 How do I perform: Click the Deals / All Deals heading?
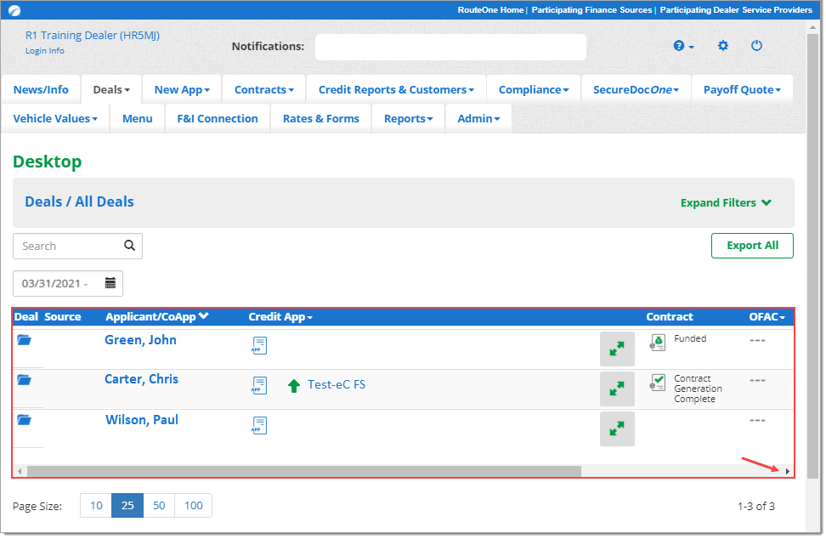(80, 201)
